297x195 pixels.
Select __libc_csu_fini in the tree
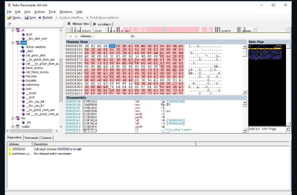click(x=35, y=106)
